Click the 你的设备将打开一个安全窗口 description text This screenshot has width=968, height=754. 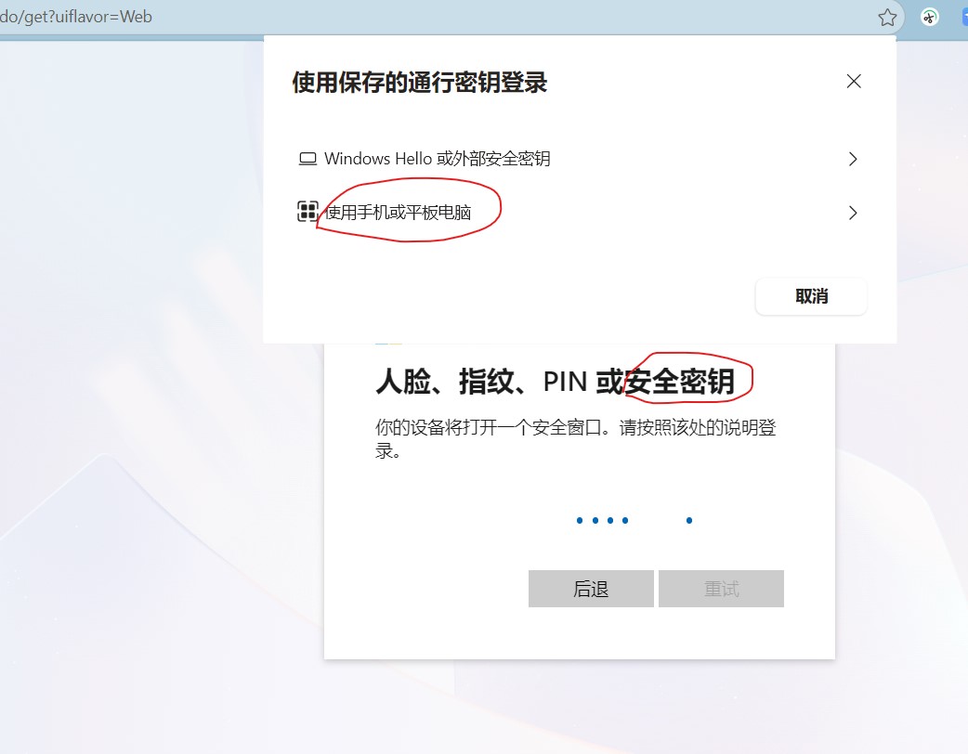[x=575, y=438]
